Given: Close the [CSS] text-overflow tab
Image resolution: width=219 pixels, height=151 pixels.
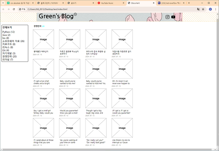Looking at the screenshot, I should [184, 3].
